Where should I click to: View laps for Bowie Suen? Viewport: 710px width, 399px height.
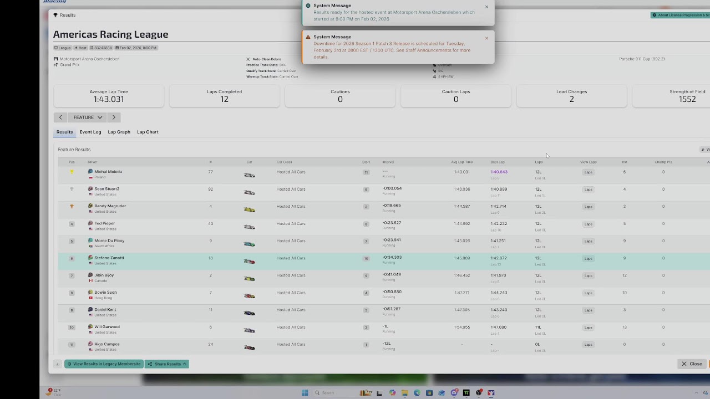(x=589, y=293)
